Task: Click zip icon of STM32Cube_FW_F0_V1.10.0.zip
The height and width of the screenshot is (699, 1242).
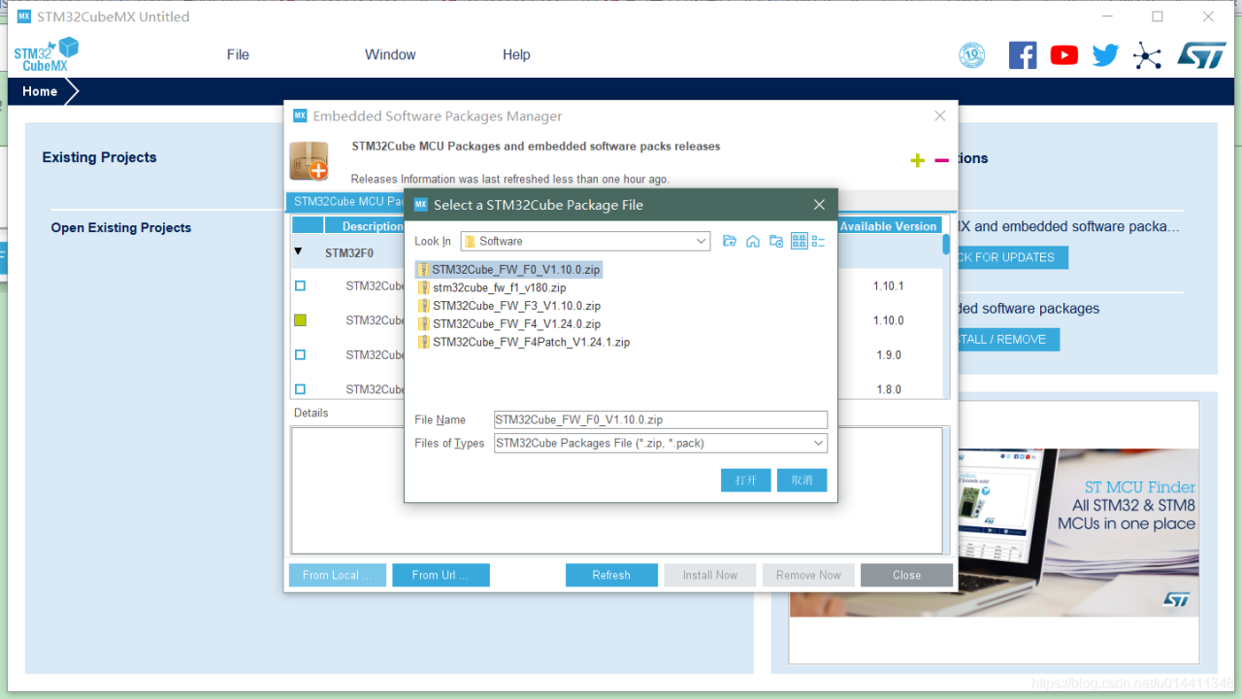Action: pyautogui.click(x=423, y=270)
